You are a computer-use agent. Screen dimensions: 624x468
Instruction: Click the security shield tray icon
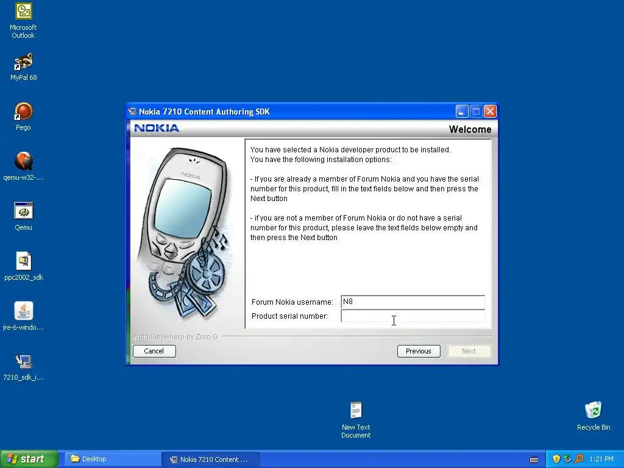coord(556,459)
